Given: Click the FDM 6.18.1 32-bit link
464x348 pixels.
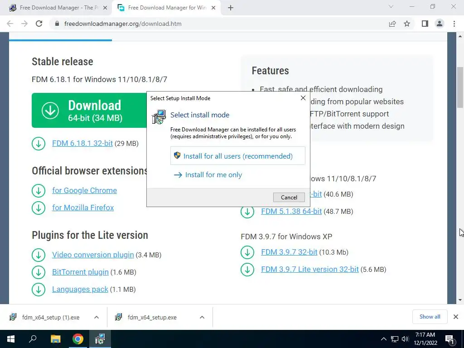Looking at the screenshot, I should click(x=82, y=144).
